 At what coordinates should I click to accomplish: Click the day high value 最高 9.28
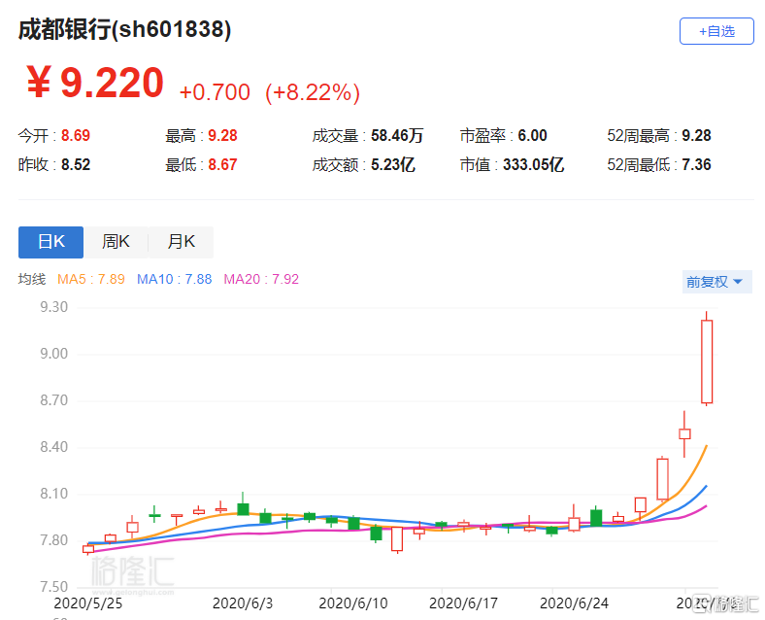[222, 135]
